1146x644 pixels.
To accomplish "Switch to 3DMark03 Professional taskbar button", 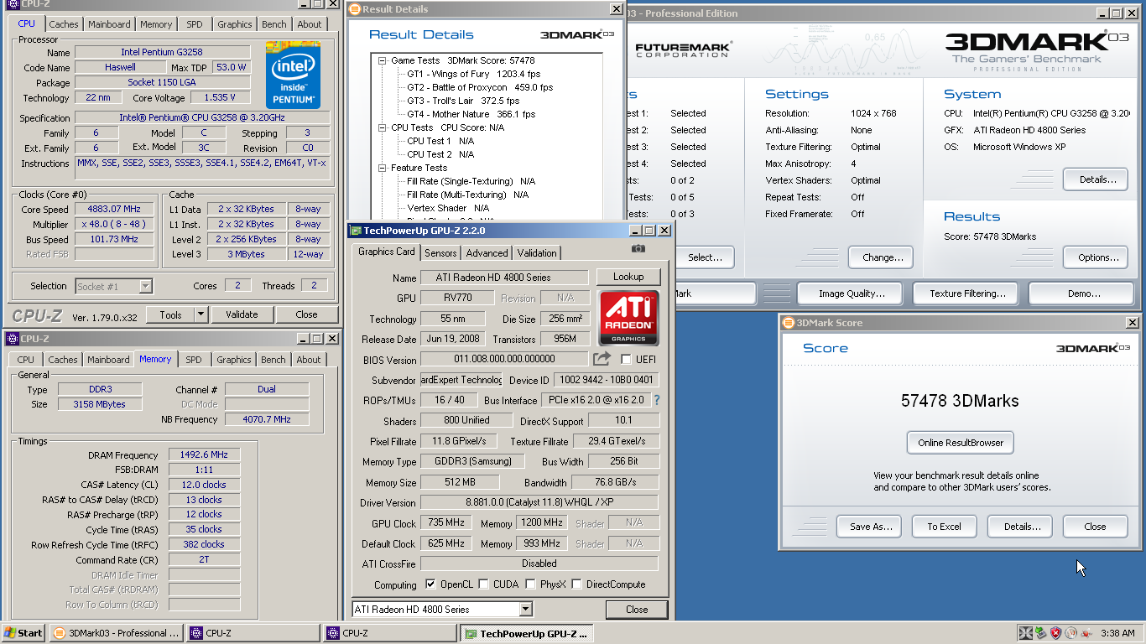I will [116, 633].
